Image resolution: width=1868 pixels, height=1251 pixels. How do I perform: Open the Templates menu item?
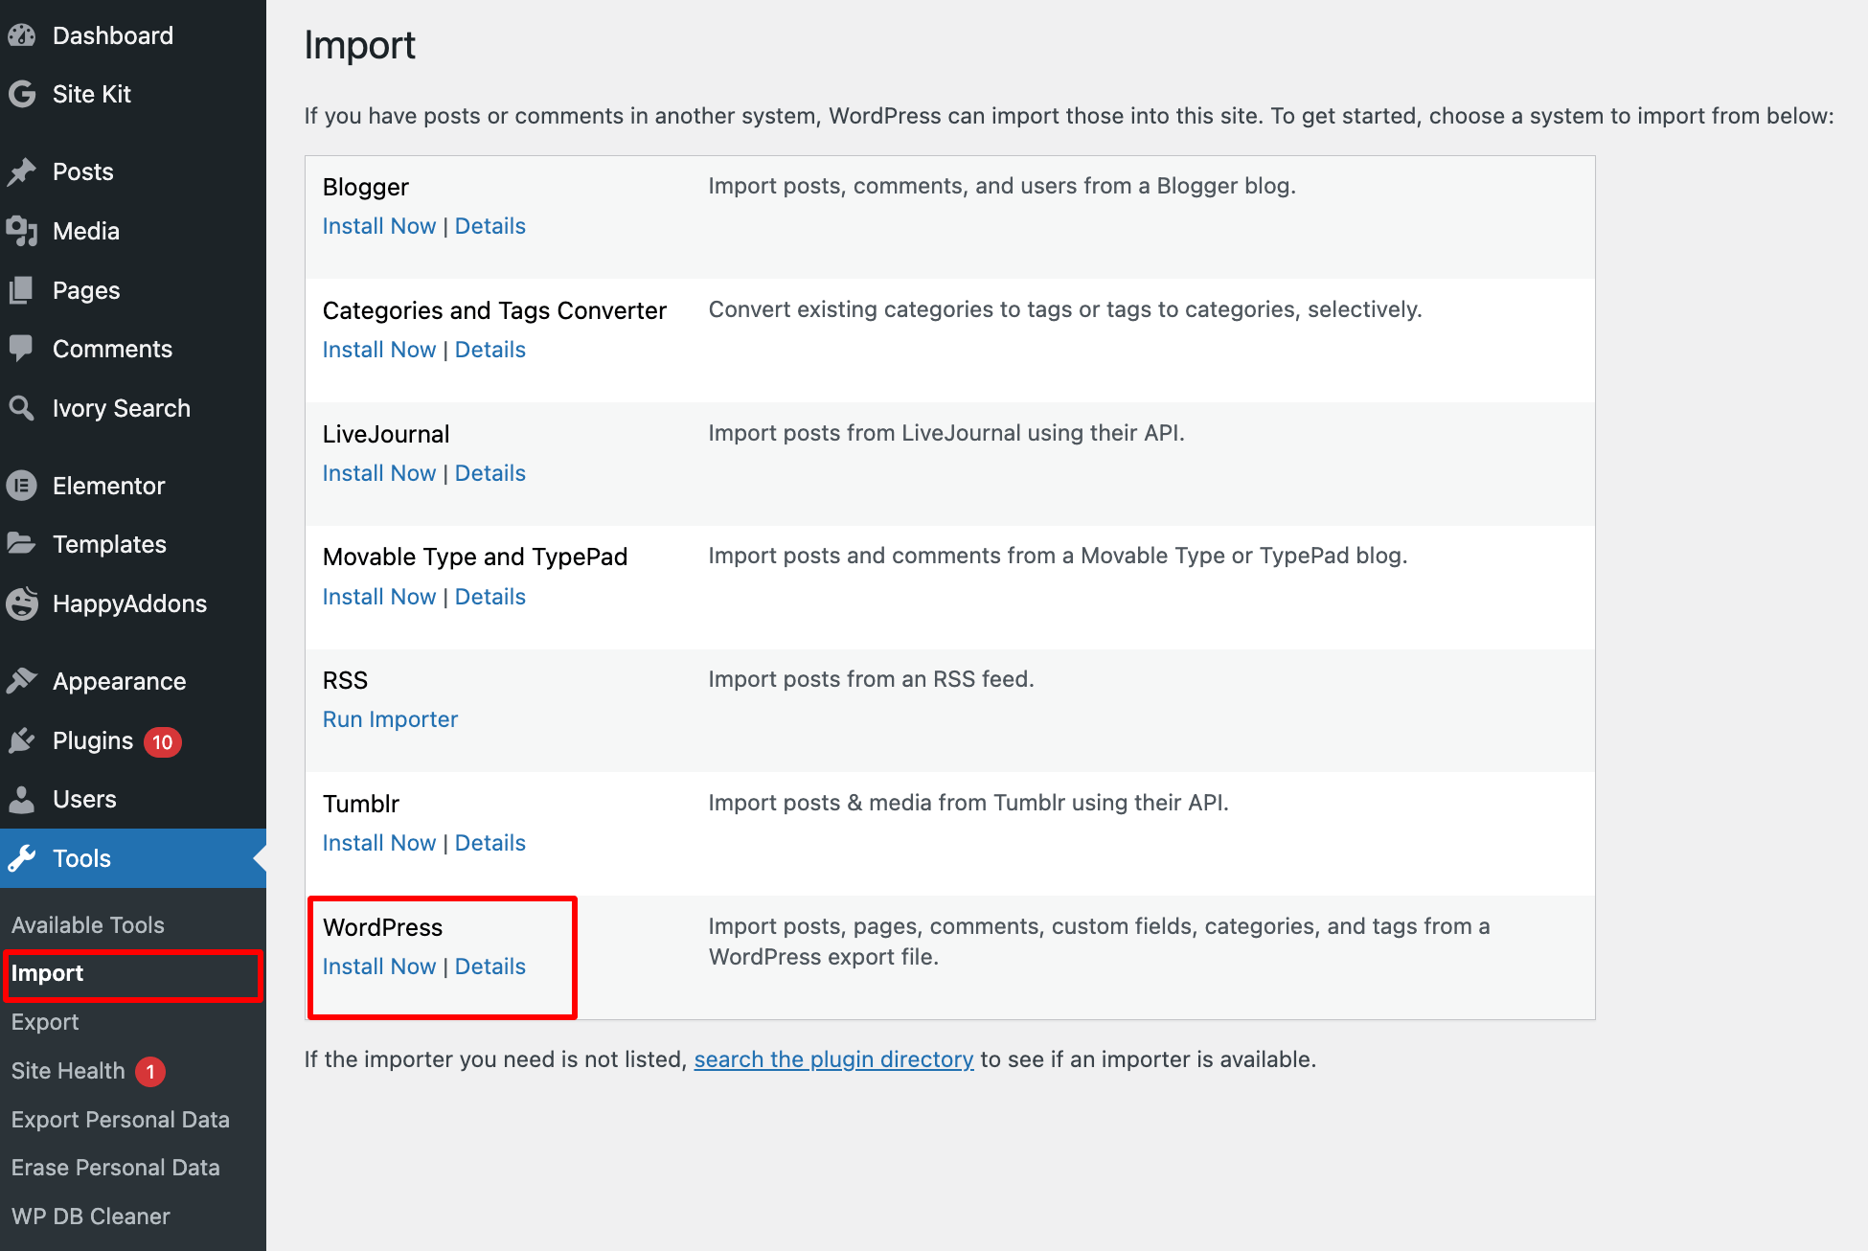[x=109, y=545]
